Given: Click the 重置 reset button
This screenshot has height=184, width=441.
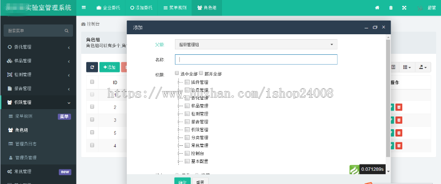Looking at the screenshot, I should click(200, 181).
